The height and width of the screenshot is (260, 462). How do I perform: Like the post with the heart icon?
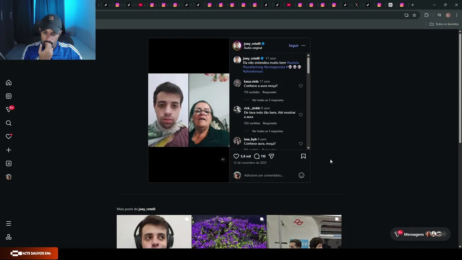pyautogui.click(x=236, y=156)
